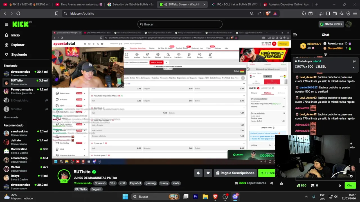Focus the Kick Buscar search field
The height and width of the screenshot is (202, 360).
pyautogui.click(x=180, y=24)
